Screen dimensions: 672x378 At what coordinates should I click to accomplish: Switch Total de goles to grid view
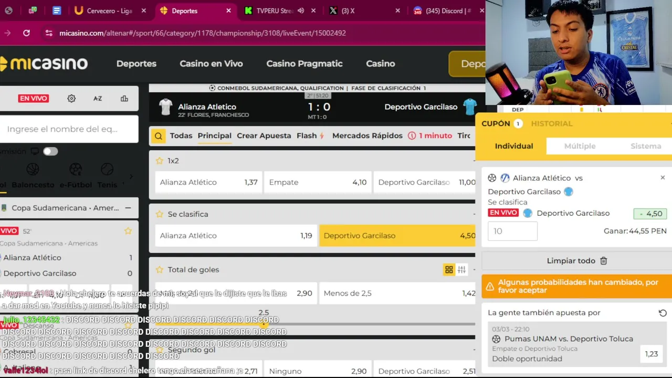(449, 269)
